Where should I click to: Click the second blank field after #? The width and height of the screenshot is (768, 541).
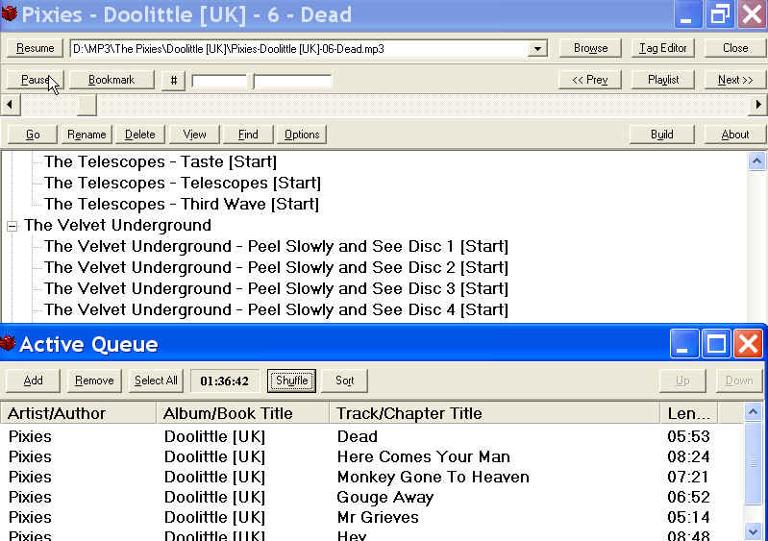(292, 81)
